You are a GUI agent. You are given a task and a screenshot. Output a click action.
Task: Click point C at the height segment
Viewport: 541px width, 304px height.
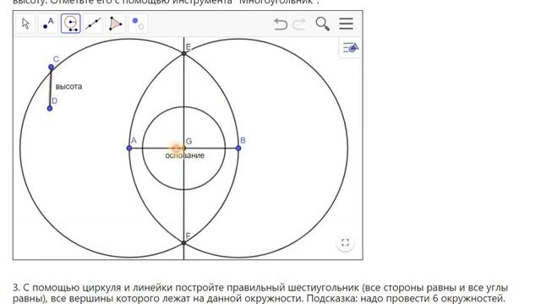(51, 68)
